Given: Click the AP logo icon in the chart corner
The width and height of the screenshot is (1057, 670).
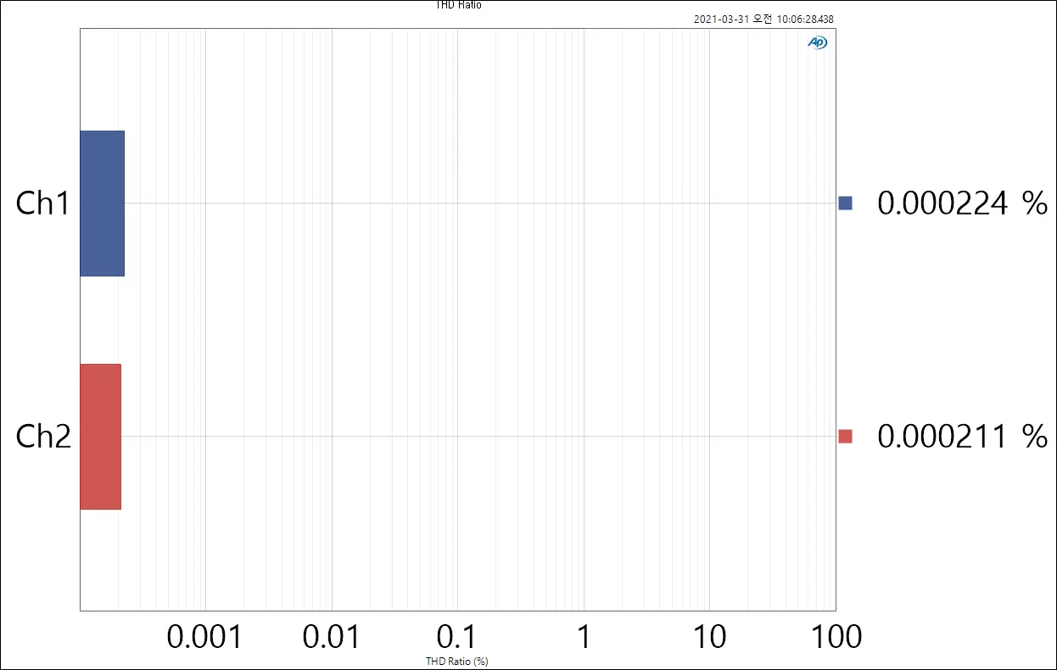Looking at the screenshot, I should point(817,42).
